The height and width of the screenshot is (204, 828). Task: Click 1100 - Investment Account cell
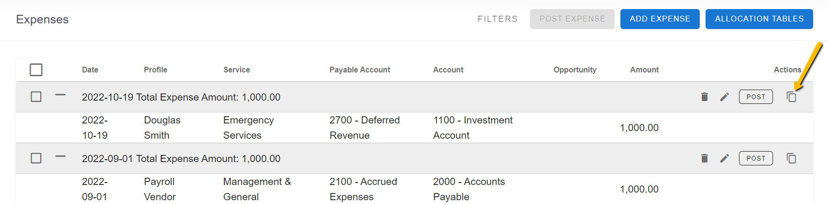tap(473, 128)
